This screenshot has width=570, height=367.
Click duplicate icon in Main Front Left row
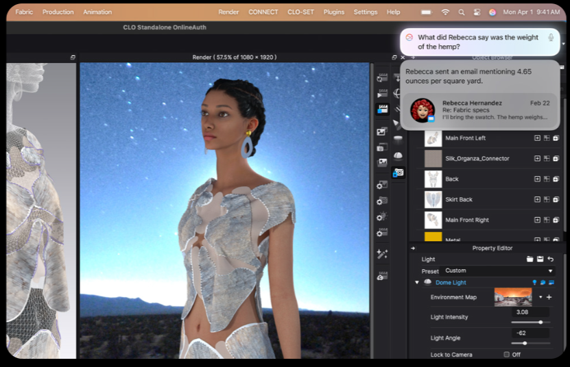[x=556, y=138]
